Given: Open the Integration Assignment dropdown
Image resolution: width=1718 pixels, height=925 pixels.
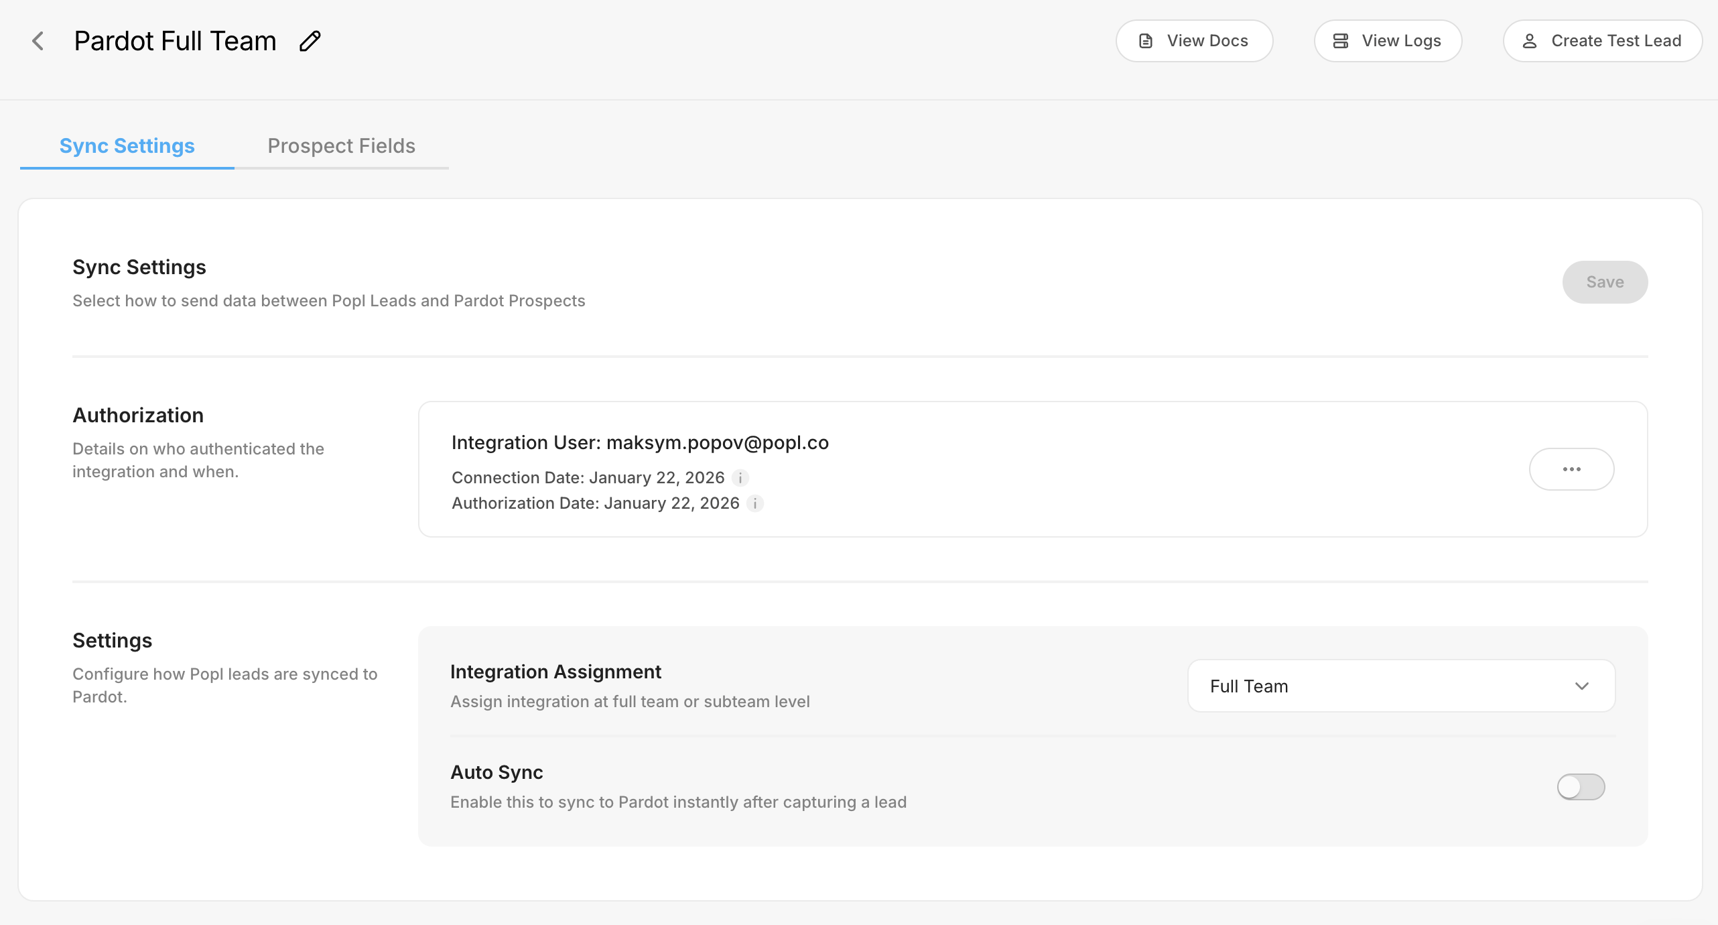Looking at the screenshot, I should pos(1400,686).
